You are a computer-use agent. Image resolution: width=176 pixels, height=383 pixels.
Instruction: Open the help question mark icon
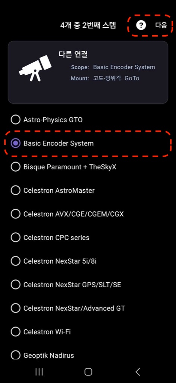pyautogui.click(x=141, y=25)
